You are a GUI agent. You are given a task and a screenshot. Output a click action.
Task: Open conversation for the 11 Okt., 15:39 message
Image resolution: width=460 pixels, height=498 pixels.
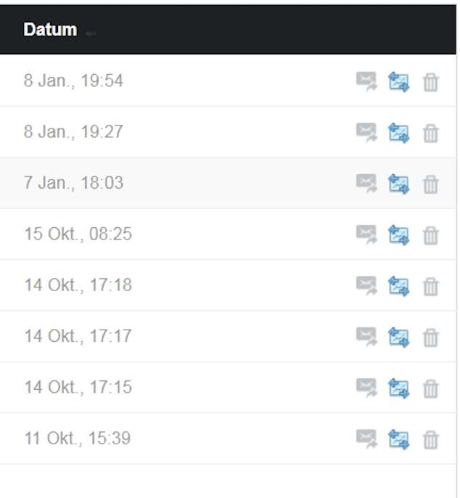398,439
